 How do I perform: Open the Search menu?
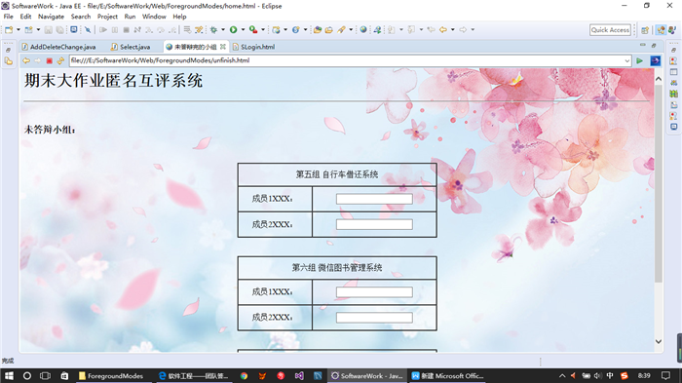pos(81,17)
